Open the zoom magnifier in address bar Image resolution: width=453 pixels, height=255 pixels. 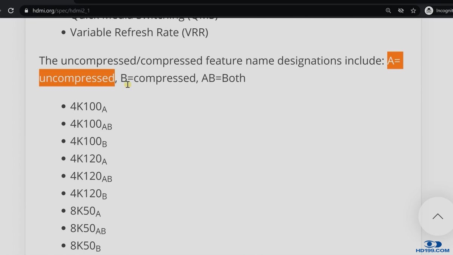(388, 11)
